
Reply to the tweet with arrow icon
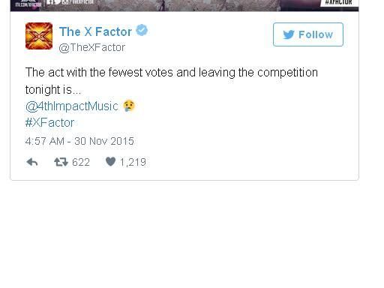coord(32,162)
